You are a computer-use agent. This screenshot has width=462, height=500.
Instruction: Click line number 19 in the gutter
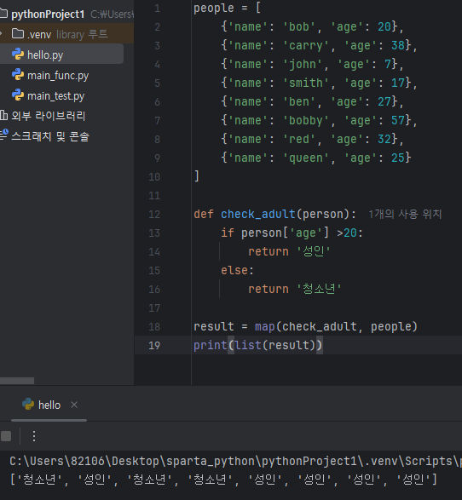(154, 345)
